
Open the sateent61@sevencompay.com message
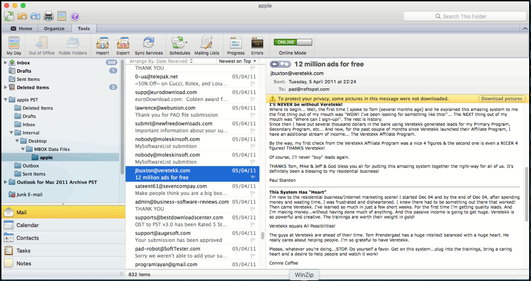pos(192,189)
